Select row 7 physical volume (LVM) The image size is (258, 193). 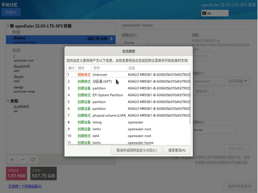coord(128,115)
